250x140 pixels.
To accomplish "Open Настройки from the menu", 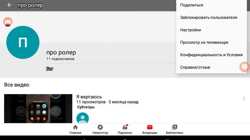I will pyautogui.click(x=211, y=30).
